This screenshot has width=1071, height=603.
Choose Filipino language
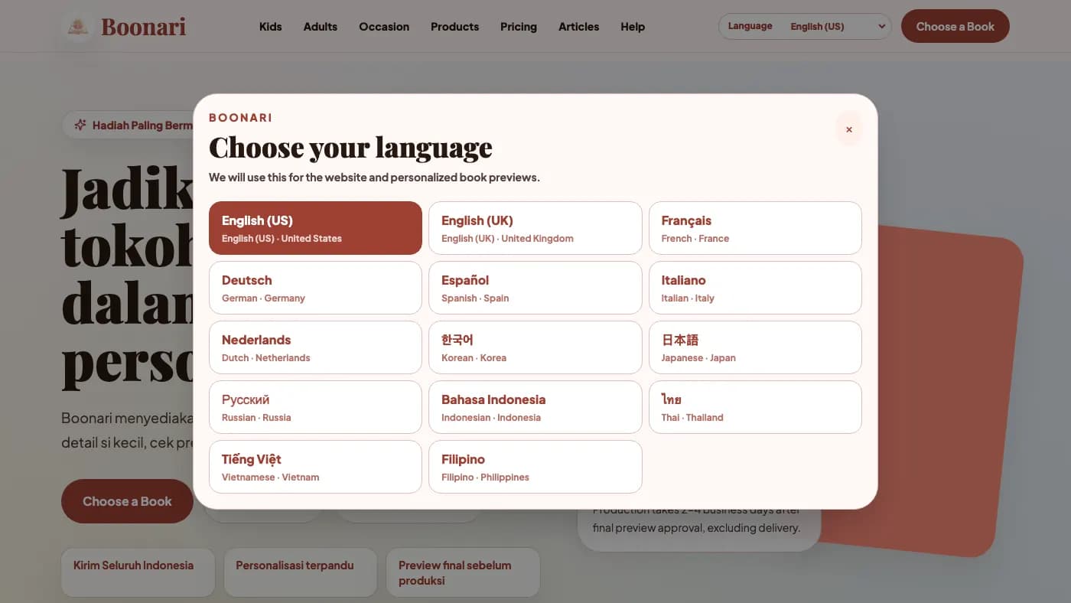point(535,467)
